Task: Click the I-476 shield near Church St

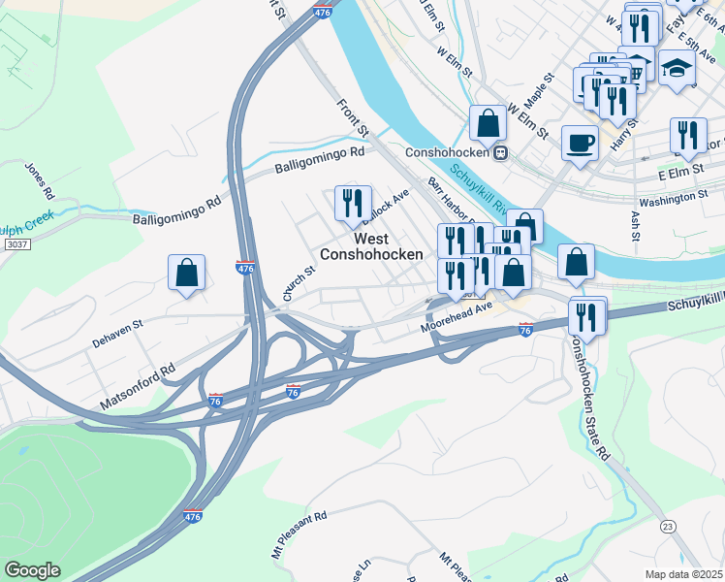Action: point(244,268)
